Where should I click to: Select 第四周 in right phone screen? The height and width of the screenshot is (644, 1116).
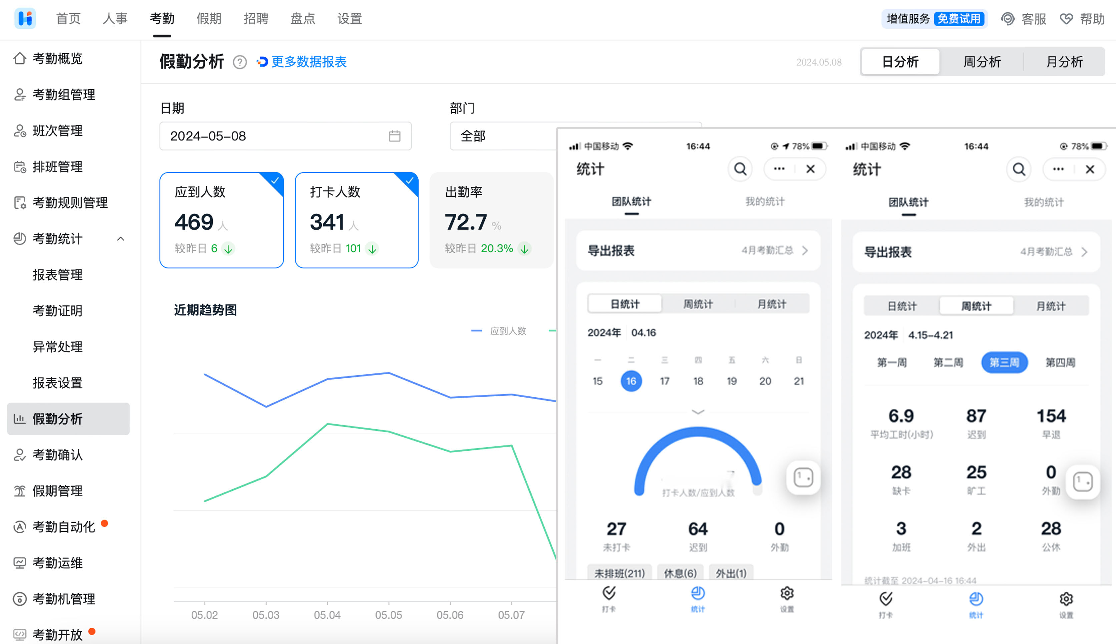click(1060, 362)
